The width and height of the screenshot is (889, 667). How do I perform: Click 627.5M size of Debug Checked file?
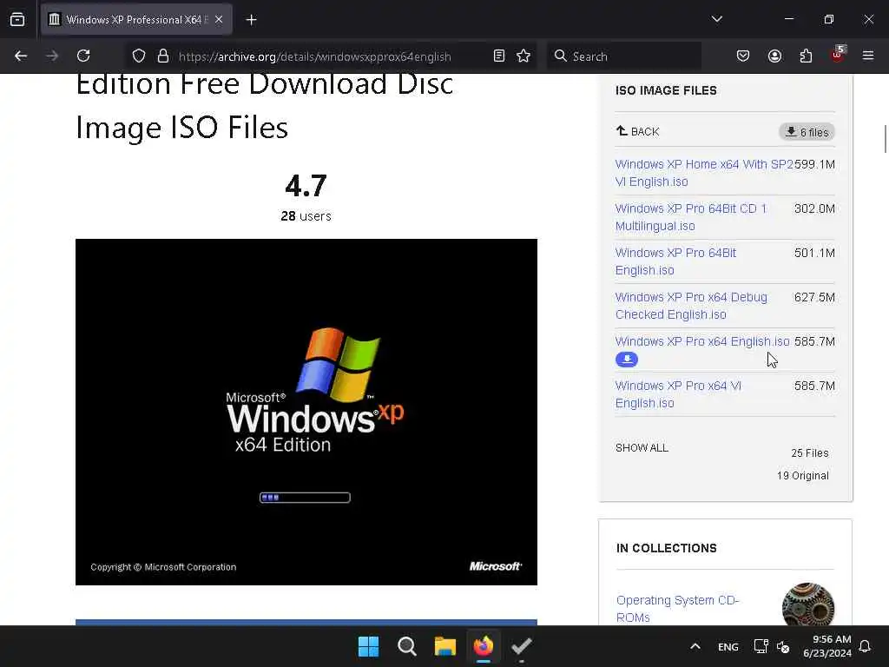[x=814, y=297]
